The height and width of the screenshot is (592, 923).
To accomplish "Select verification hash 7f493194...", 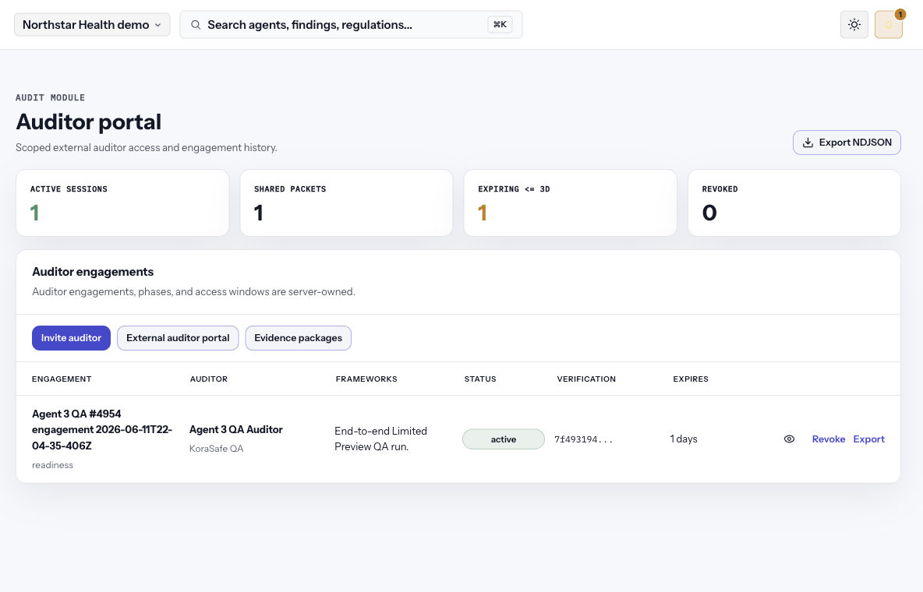I will (x=583, y=439).
